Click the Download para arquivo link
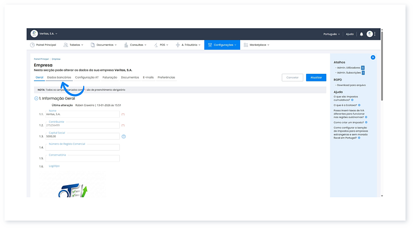 pos(351,85)
